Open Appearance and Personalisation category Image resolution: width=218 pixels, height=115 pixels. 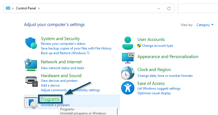pyautogui.click(x=168, y=57)
